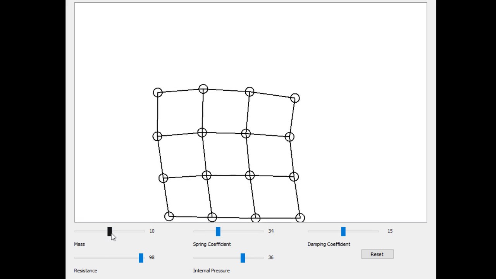Click the bottom-right mass node of the mesh
496x279 pixels.
(300, 218)
